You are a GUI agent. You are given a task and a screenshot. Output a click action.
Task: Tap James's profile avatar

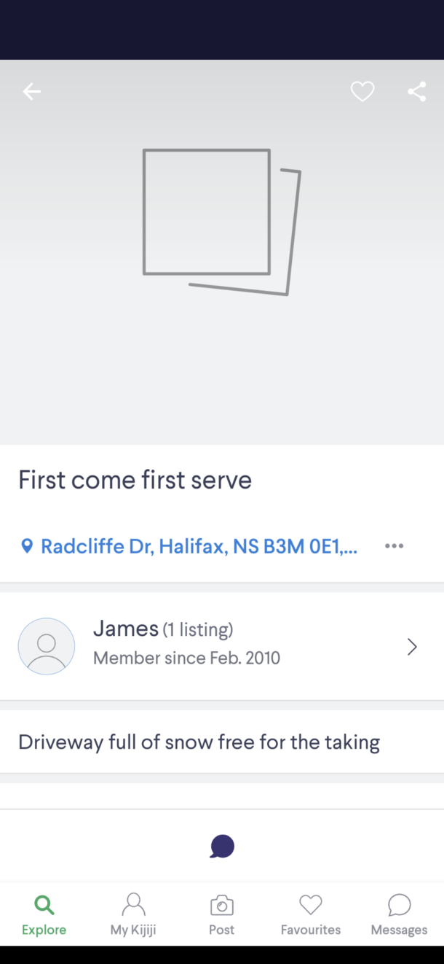47,646
